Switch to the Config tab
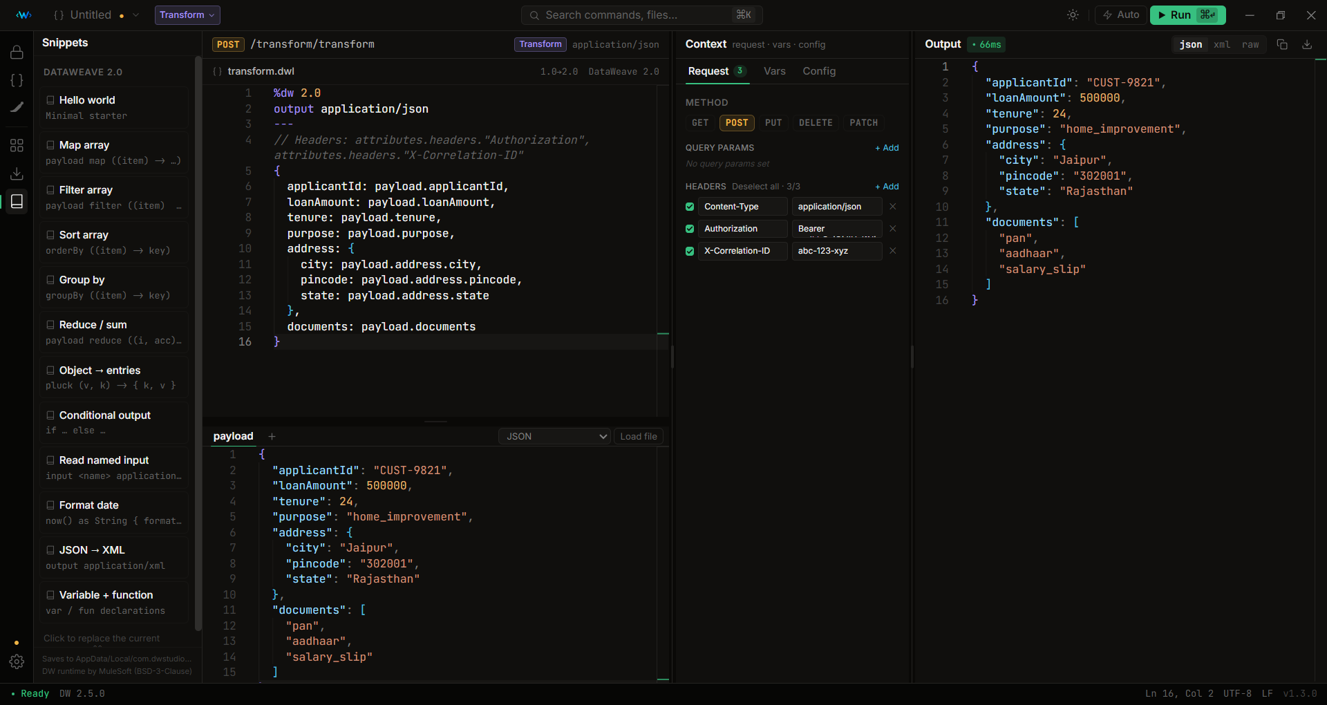Screen dimensions: 1327x705 819,71
